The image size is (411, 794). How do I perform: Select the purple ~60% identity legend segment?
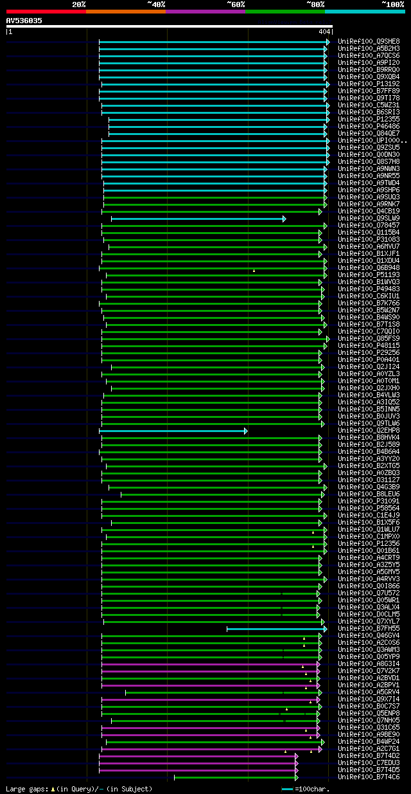(x=205, y=12)
